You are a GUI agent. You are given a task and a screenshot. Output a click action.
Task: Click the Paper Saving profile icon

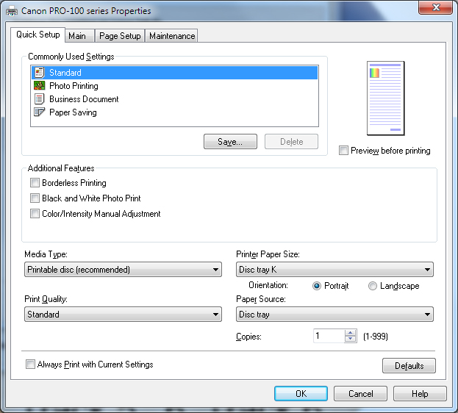click(39, 112)
